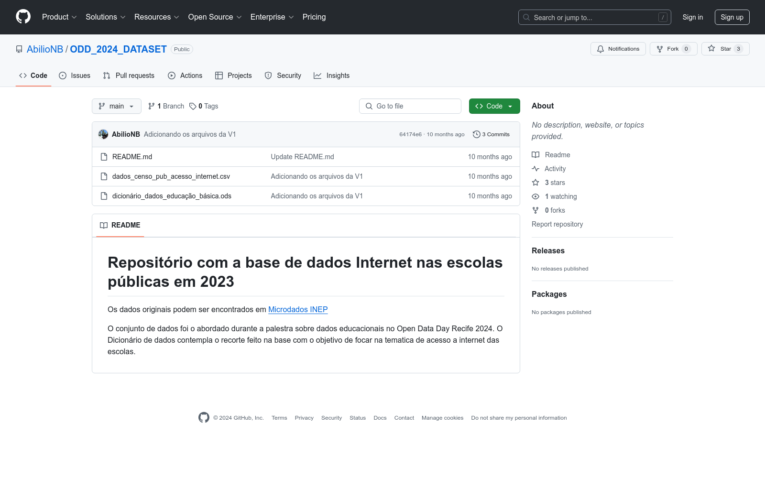Click the eye icon beside 1 watching
This screenshot has width=765, height=478.
[x=535, y=196]
